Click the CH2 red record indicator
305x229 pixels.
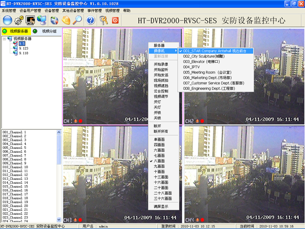(x=202, y=121)
